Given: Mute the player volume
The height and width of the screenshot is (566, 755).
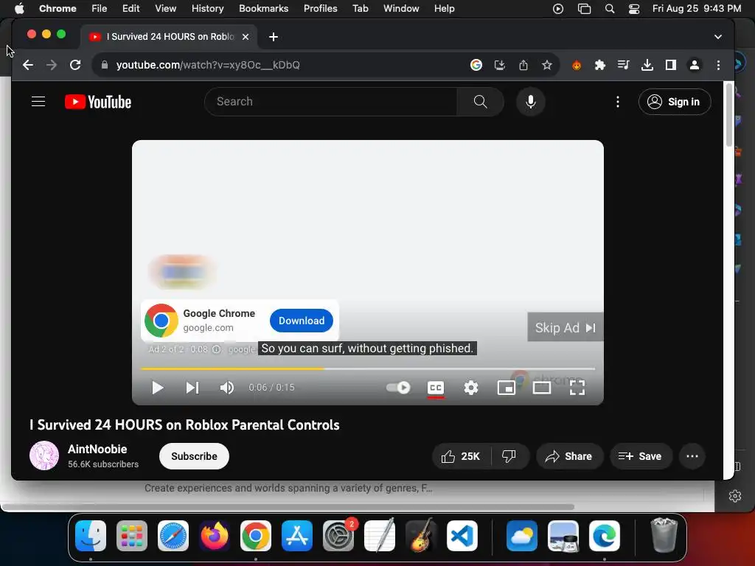Looking at the screenshot, I should 227,388.
